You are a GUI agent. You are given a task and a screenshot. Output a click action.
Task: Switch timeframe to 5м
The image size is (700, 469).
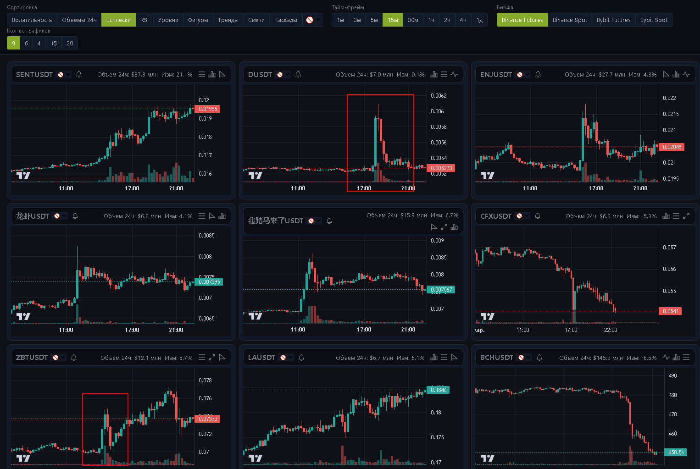click(x=374, y=20)
